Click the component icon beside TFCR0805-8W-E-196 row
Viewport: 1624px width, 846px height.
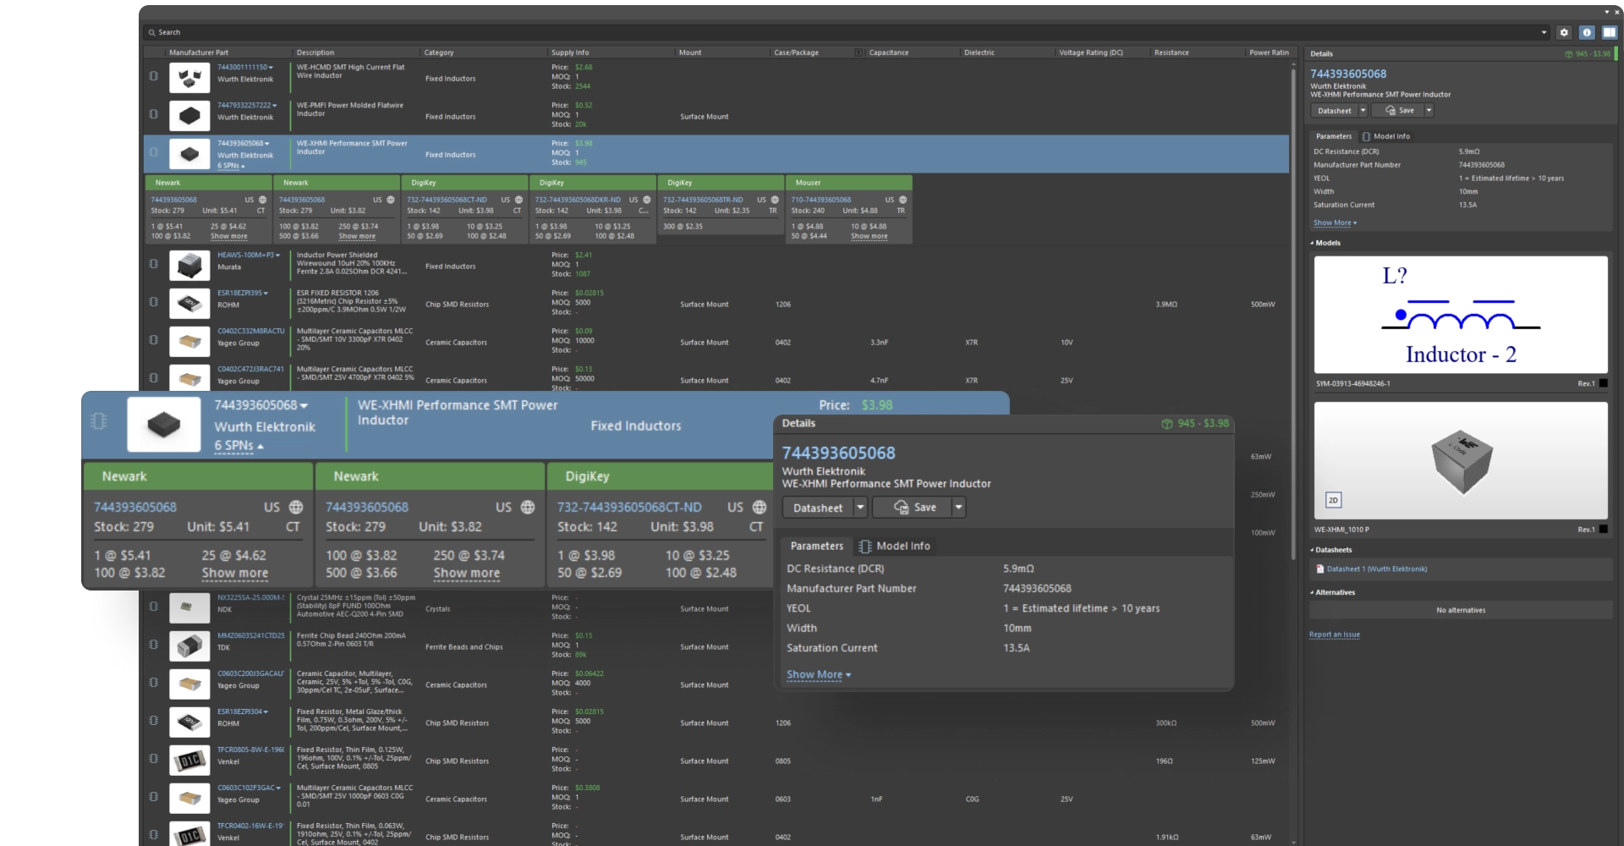tap(153, 759)
